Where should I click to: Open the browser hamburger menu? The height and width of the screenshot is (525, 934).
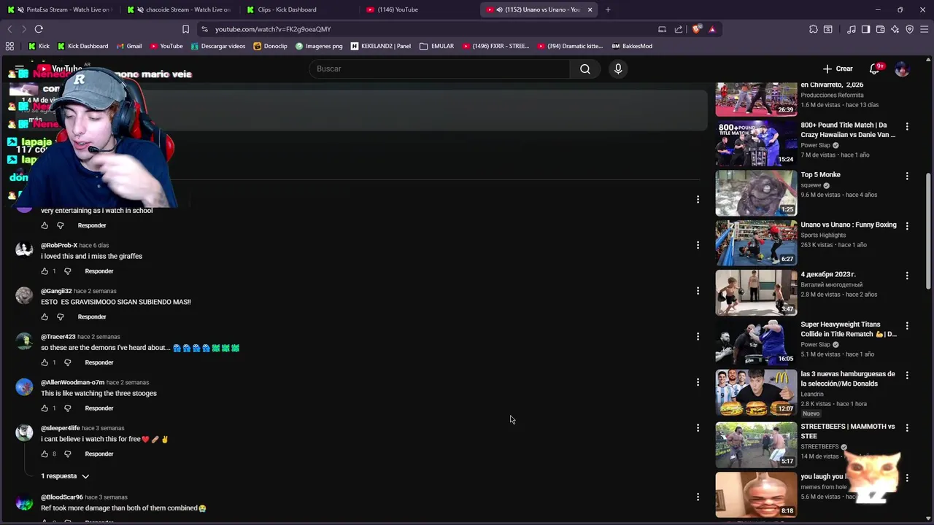tap(925, 29)
